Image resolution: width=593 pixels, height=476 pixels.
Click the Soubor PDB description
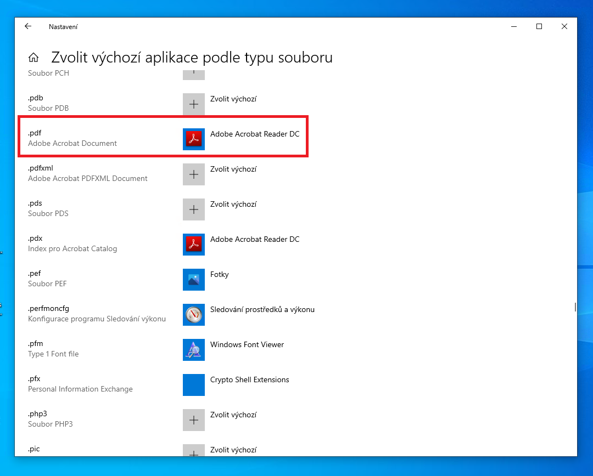click(48, 109)
